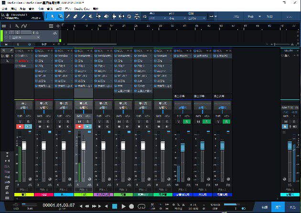Open the track instrument dropdown
The width and height of the screenshot is (301, 213).
pyautogui.click(x=38, y=37)
